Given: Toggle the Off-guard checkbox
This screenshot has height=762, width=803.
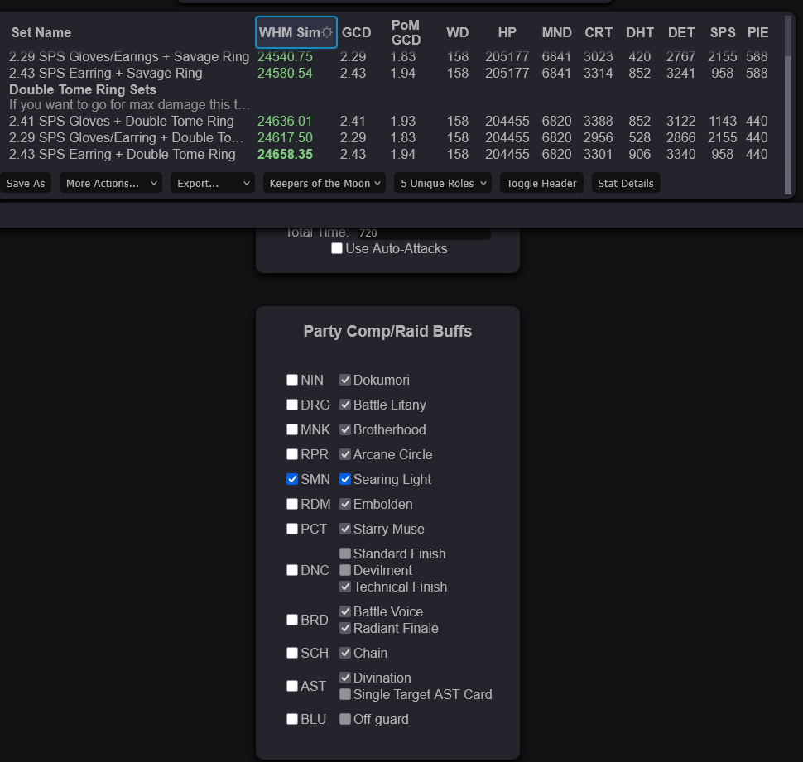Looking at the screenshot, I should tap(345, 719).
